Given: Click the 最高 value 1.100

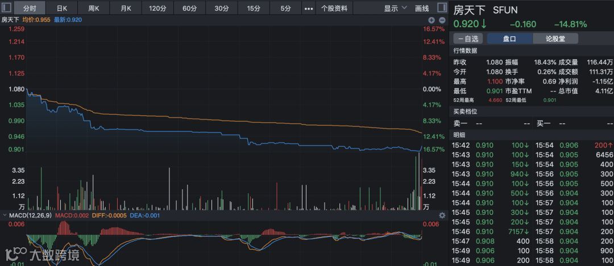Looking at the screenshot, I should (x=495, y=81).
